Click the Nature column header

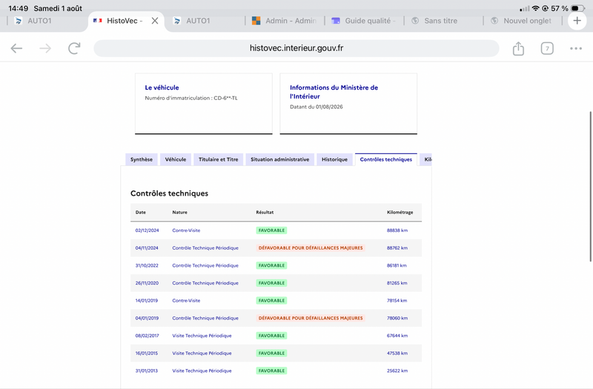[179, 213]
